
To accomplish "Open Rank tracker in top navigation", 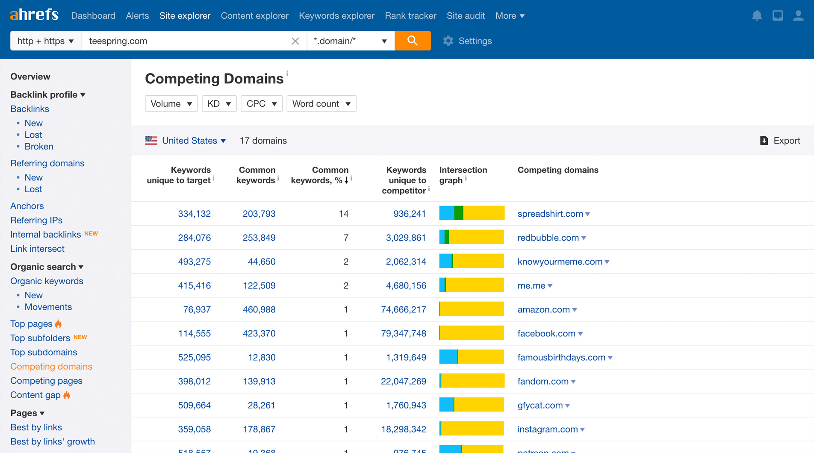I will pyautogui.click(x=410, y=16).
